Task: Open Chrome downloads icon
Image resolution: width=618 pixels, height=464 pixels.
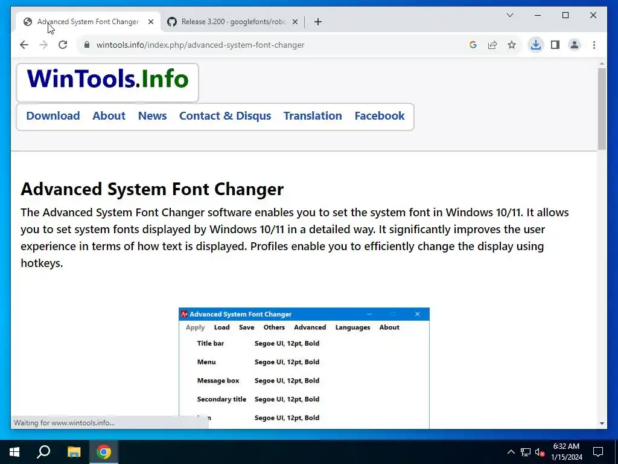Action: 536,45
